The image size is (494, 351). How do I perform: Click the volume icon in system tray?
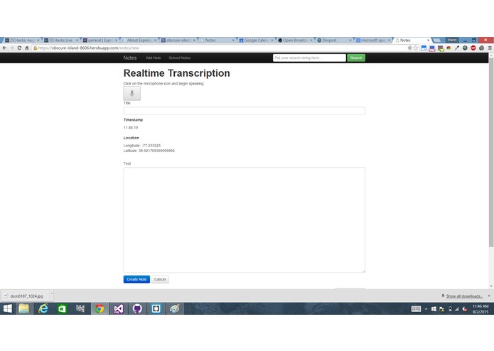(464, 309)
